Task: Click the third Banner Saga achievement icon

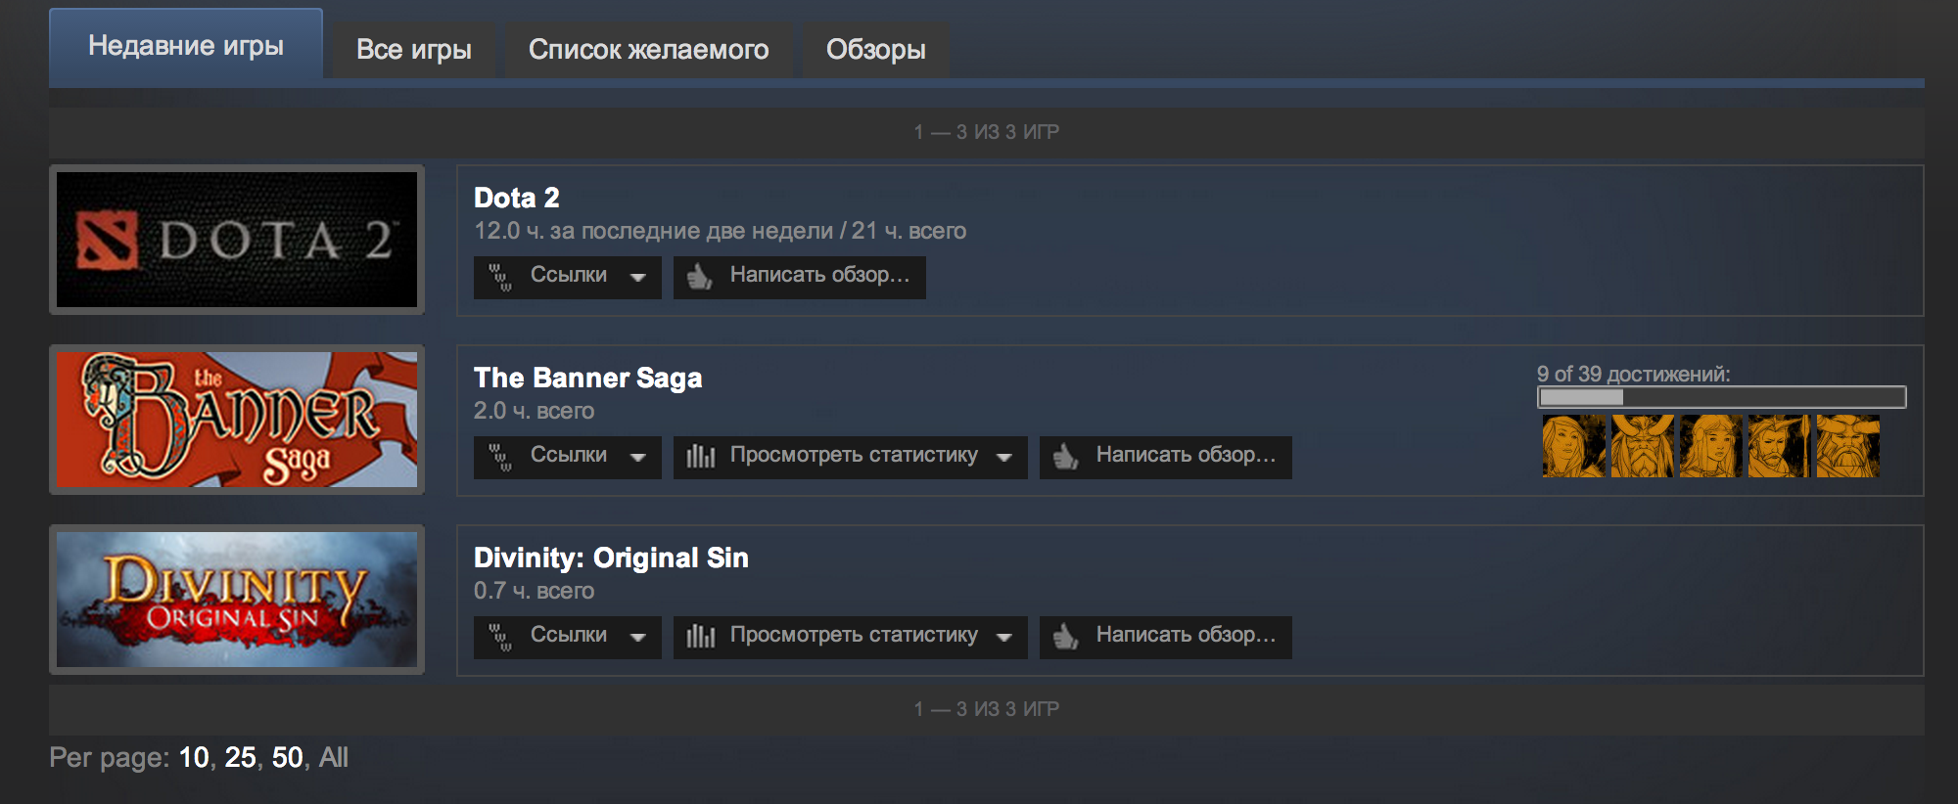Action: 1711,446
